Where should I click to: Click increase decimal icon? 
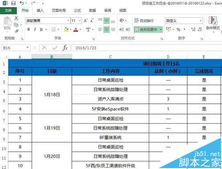tap(193, 29)
